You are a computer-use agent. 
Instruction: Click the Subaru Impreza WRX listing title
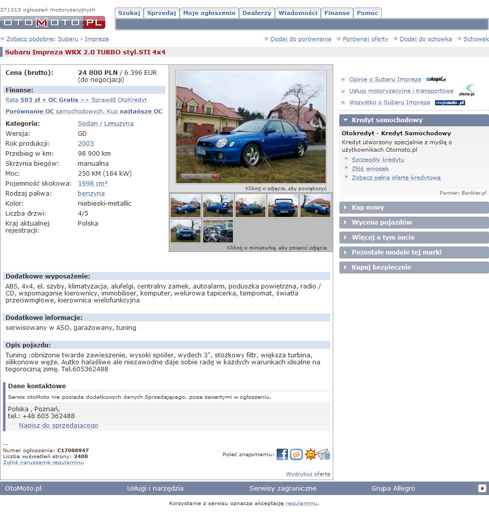pyautogui.click(x=85, y=52)
